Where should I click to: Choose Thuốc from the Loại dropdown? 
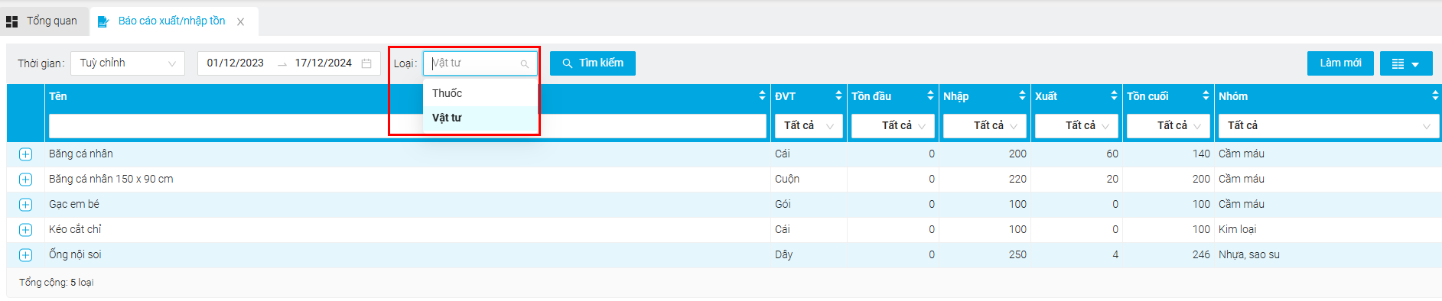[480, 93]
